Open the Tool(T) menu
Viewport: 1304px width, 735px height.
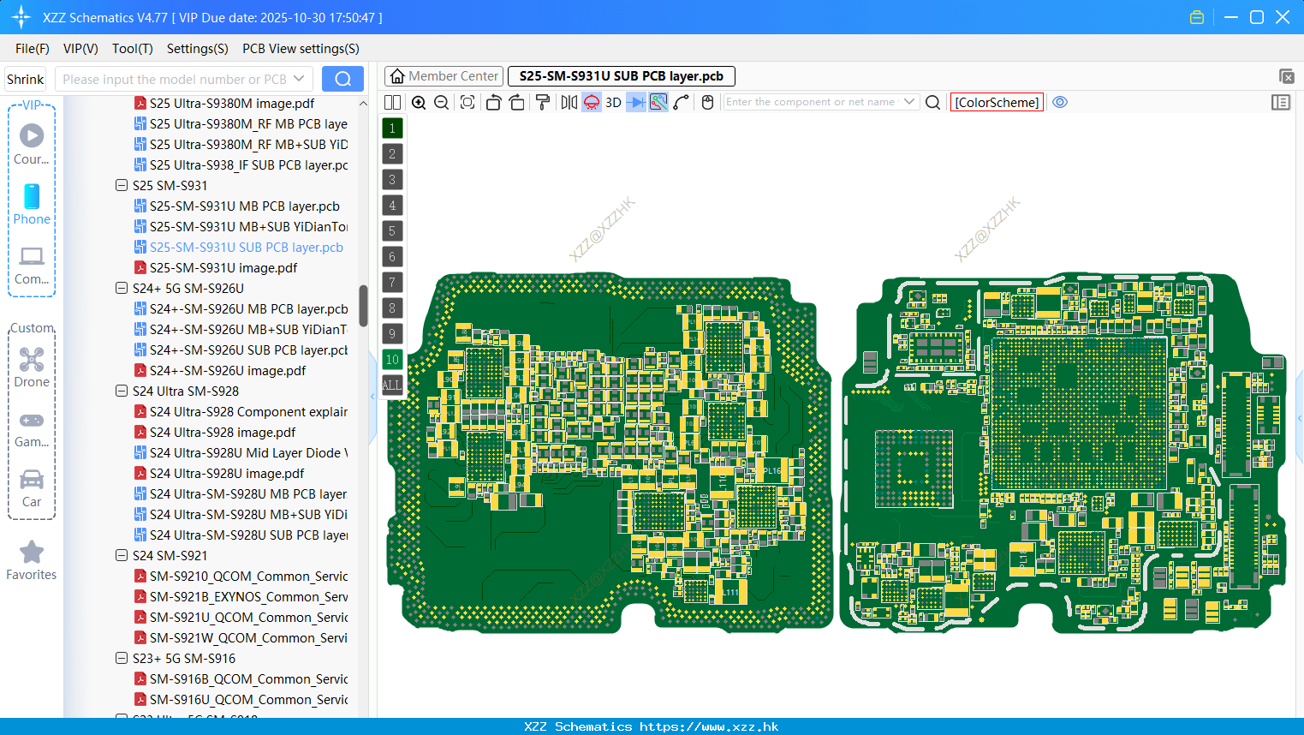133,49
